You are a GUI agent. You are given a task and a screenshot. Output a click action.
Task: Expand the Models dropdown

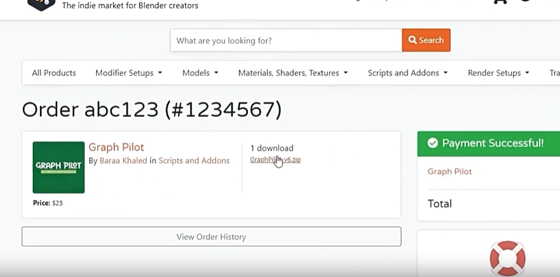pyautogui.click(x=200, y=73)
